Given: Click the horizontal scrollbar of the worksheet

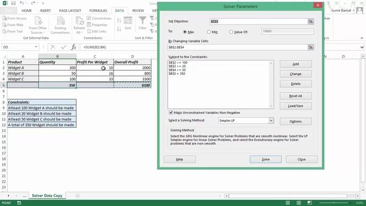Looking at the screenshot, I should (292, 196).
